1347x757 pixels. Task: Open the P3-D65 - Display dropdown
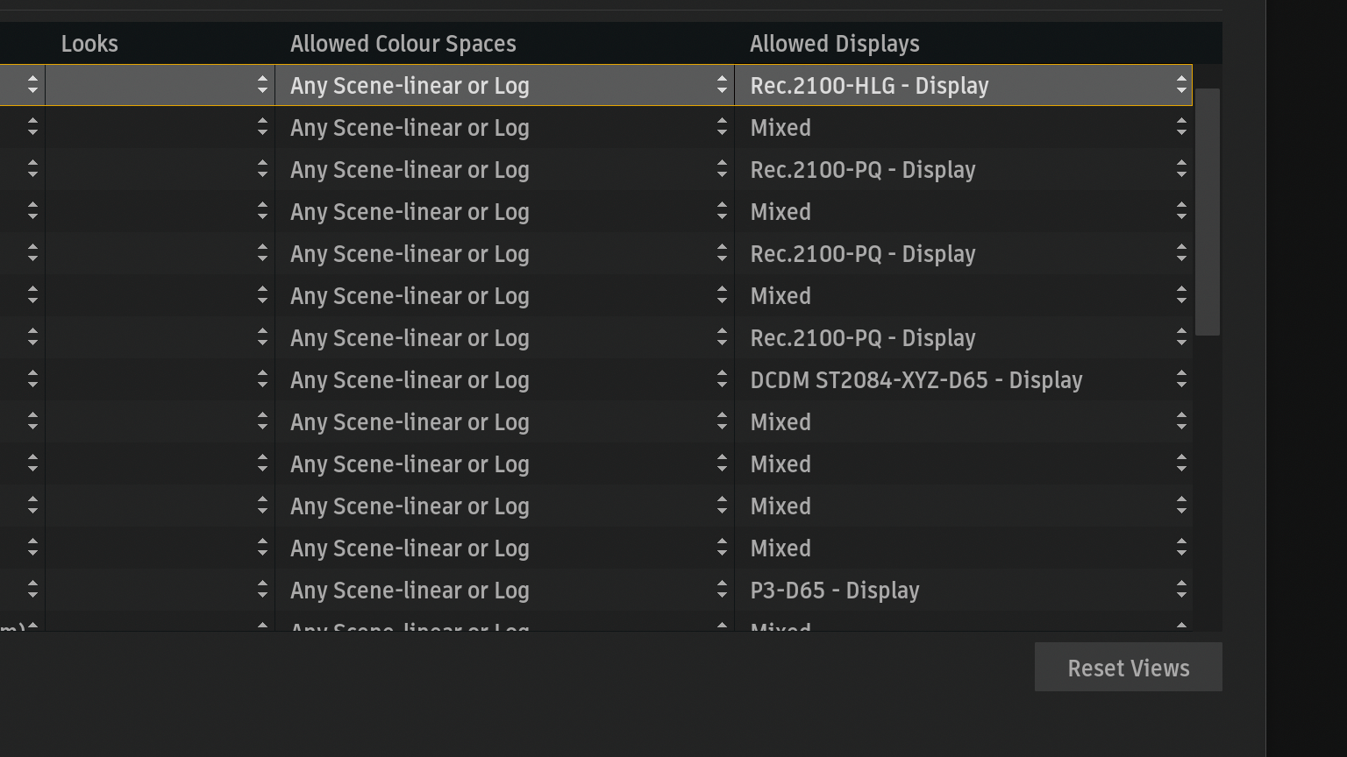tap(963, 590)
